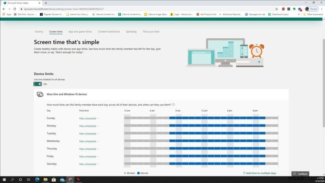The height and width of the screenshot is (183, 325).
Task: Open the 'Messages for web' bookmark
Action: [255, 14]
